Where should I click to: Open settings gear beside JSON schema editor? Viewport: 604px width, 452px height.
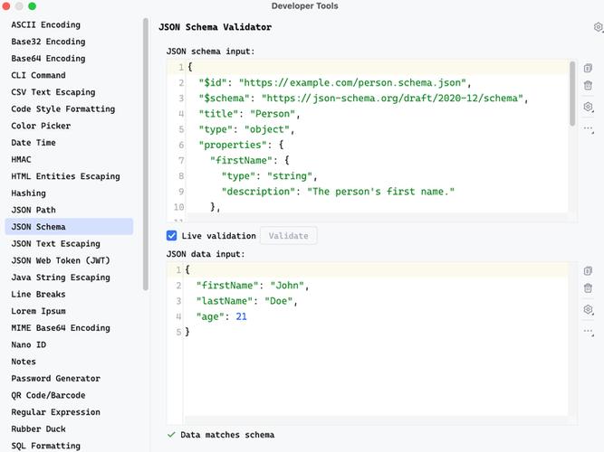pos(588,107)
